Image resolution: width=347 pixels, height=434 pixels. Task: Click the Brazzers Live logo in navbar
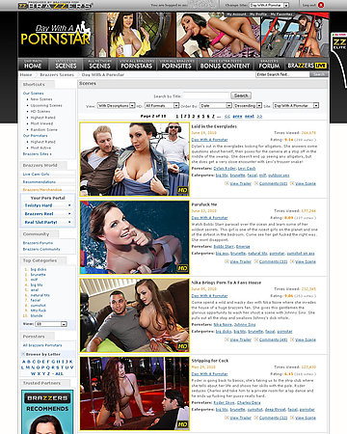coord(307,66)
